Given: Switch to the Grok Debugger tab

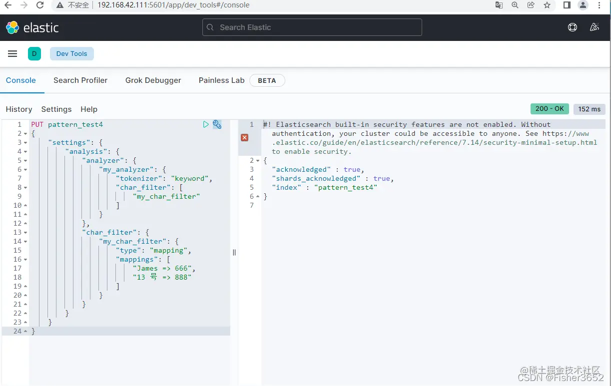Looking at the screenshot, I should pyautogui.click(x=153, y=80).
